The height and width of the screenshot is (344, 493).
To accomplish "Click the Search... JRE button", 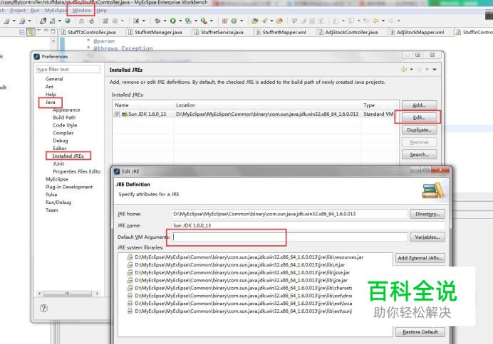I will (419, 155).
